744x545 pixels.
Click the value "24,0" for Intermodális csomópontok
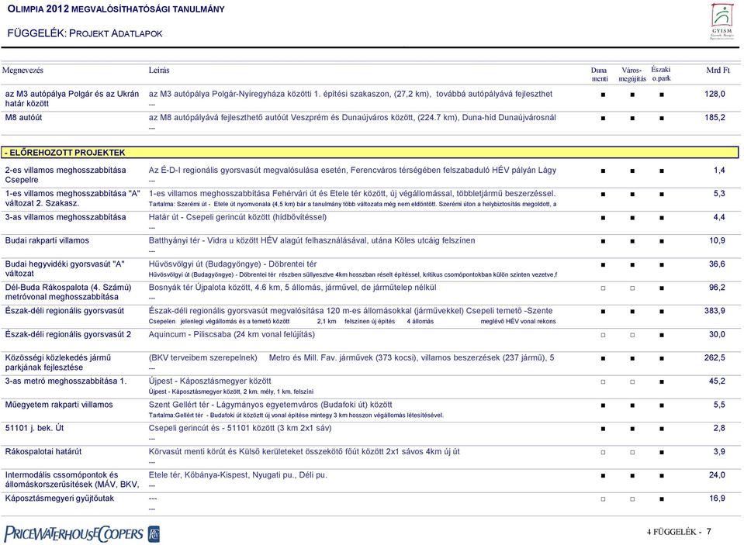pyautogui.click(x=717, y=474)
